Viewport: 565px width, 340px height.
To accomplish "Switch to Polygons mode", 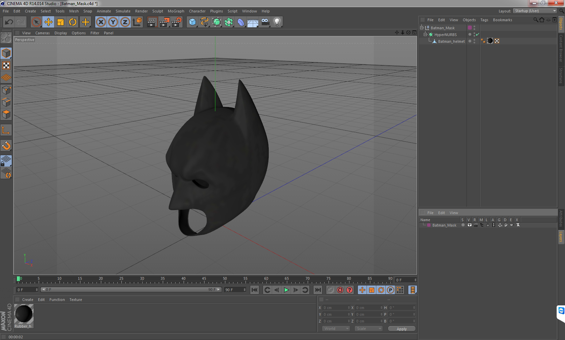I will [x=6, y=114].
